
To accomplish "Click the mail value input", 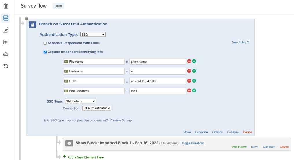I will (x=158, y=91).
